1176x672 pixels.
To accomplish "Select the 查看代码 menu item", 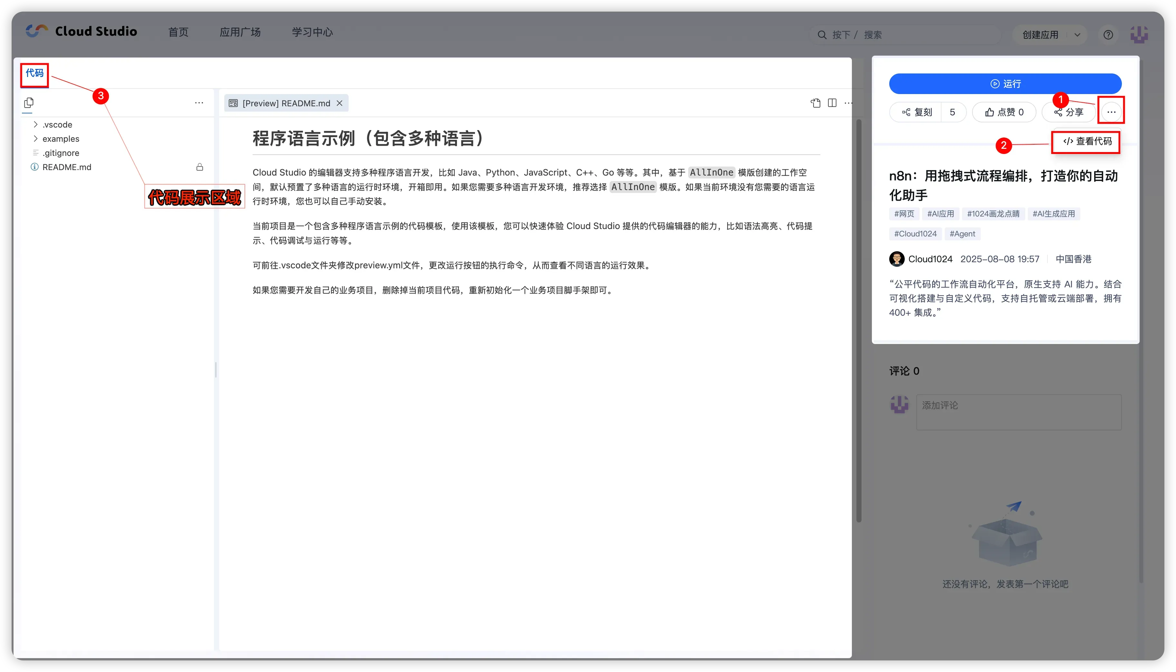I will click(1087, 141).
